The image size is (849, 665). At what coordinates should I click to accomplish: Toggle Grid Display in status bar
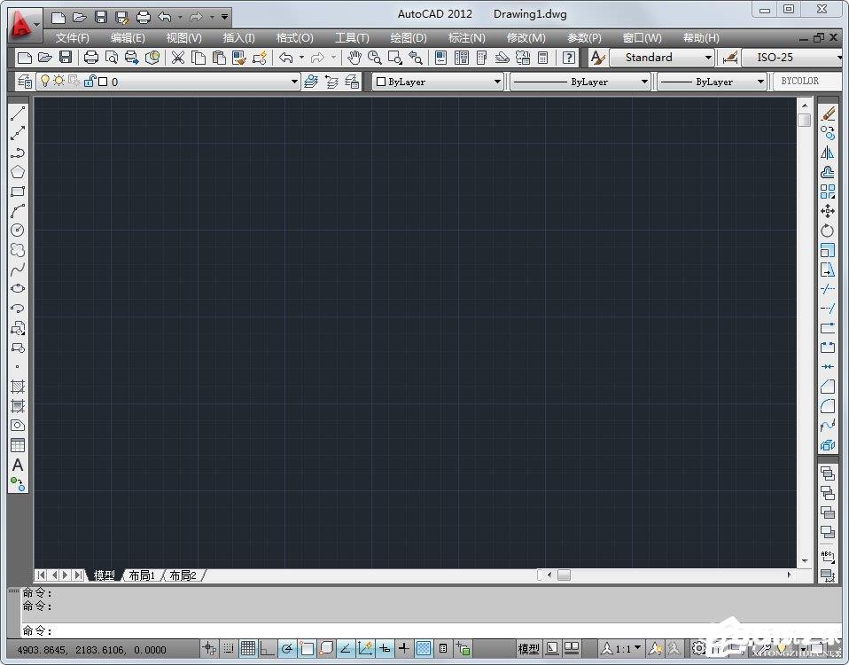[x=248, y=648]
